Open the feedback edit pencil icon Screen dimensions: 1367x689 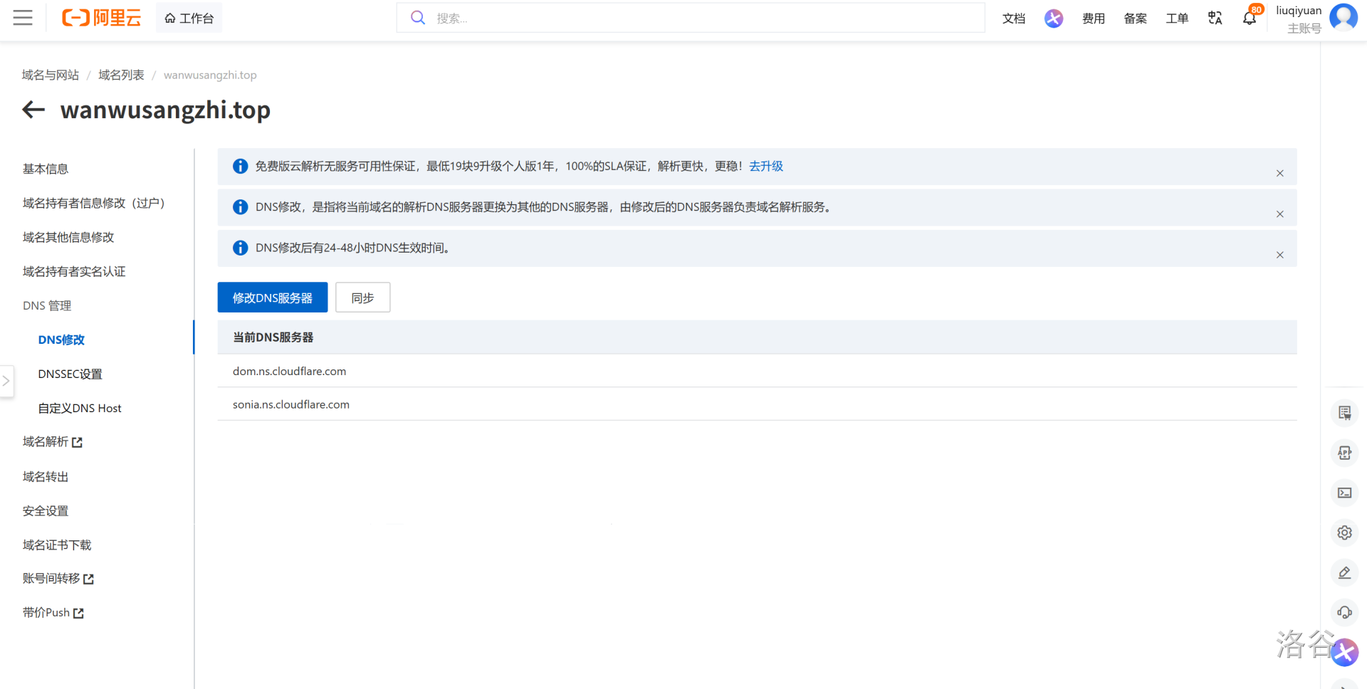point(1344,572)
